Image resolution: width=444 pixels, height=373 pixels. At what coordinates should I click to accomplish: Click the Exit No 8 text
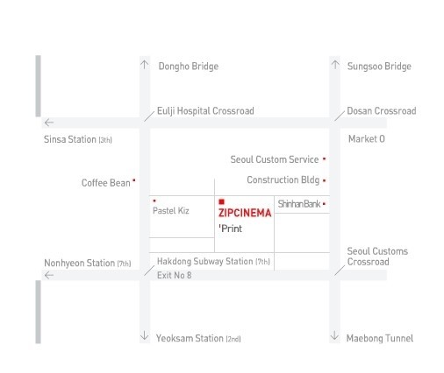coord(174,275)
